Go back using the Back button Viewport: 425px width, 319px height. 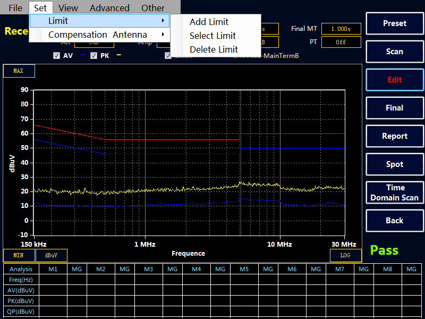394,221
